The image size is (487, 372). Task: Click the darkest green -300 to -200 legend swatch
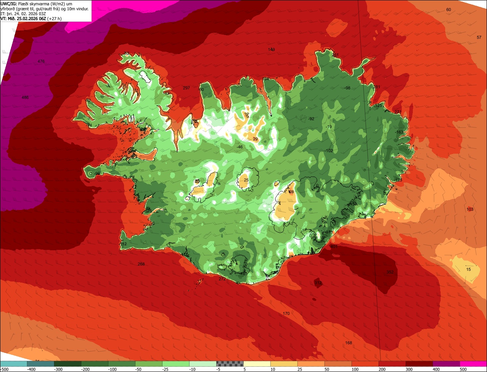click(67, 364)
